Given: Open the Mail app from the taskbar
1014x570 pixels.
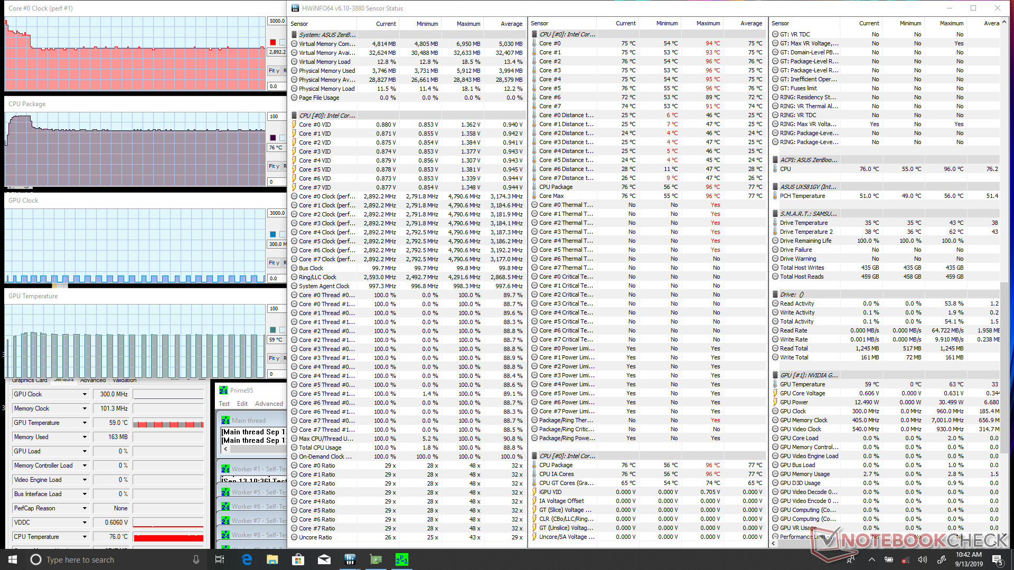Looking at the screenshot, I should coord(324,559).
